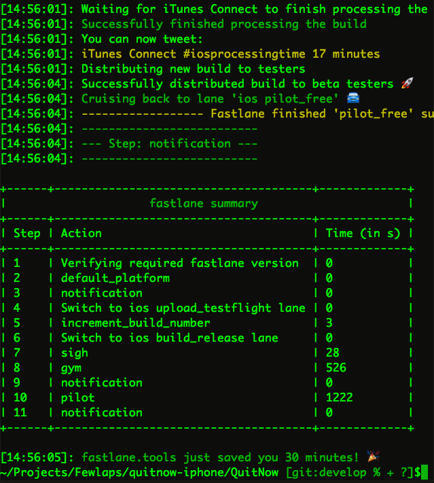
Task: Click the '#iosprocessingtime' hashtag text
Action: [x=245, y=54]
